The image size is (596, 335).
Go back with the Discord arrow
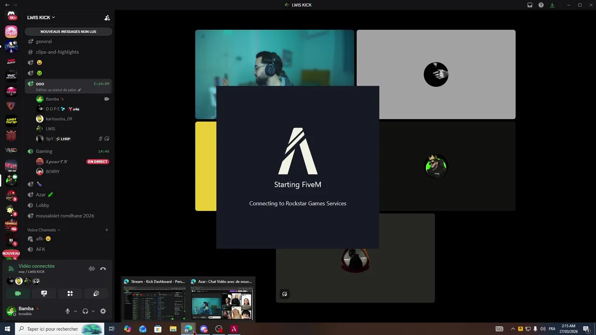(x=7, y=5)
